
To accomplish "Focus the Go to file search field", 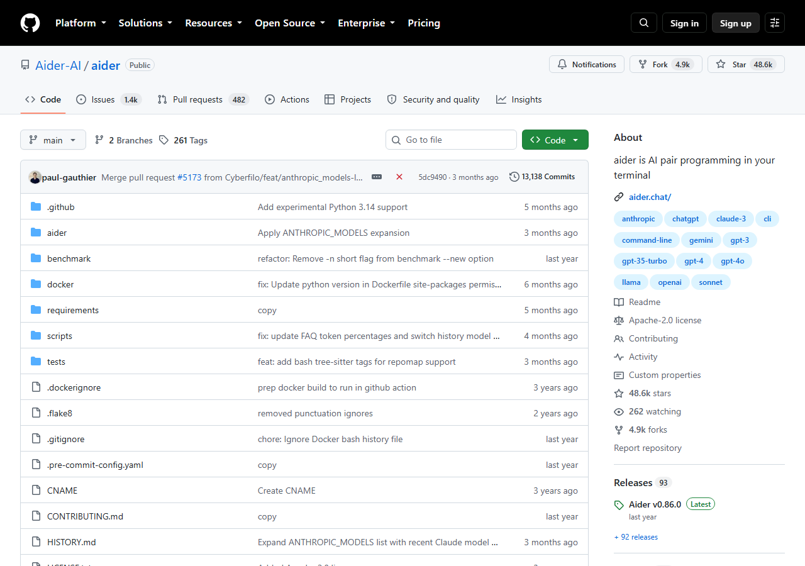I will (x=451, y=140).
